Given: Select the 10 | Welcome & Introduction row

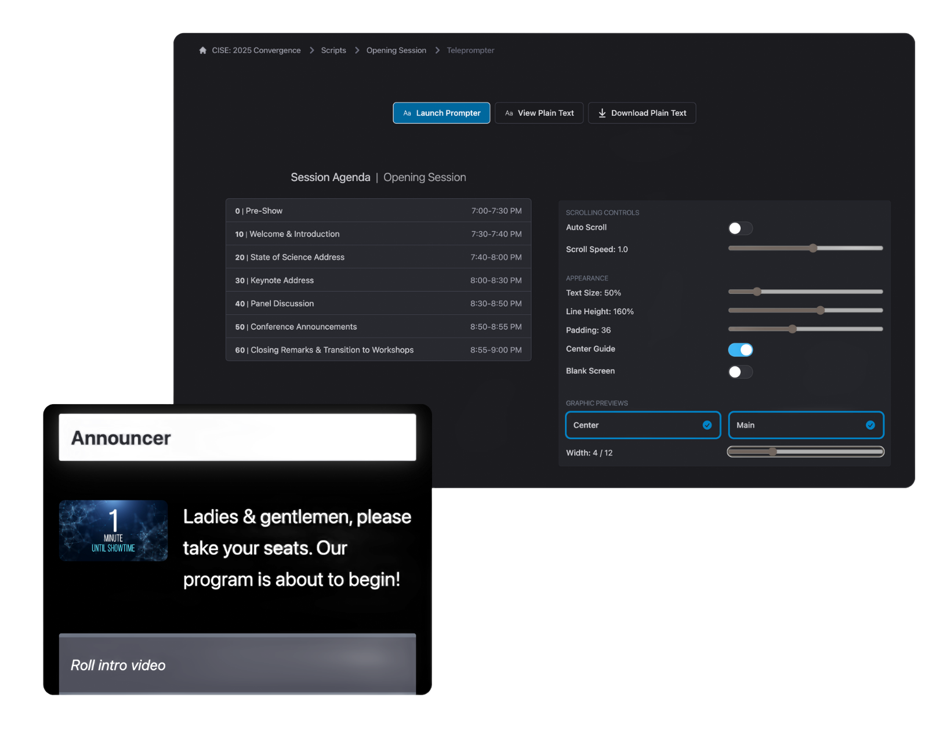Looking at the screenshot, I should click(x=378, y=234).
